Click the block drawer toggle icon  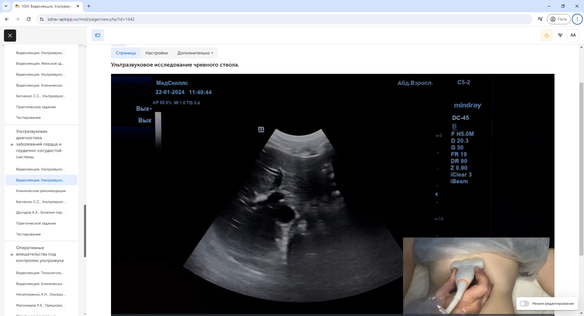[98, 35]
